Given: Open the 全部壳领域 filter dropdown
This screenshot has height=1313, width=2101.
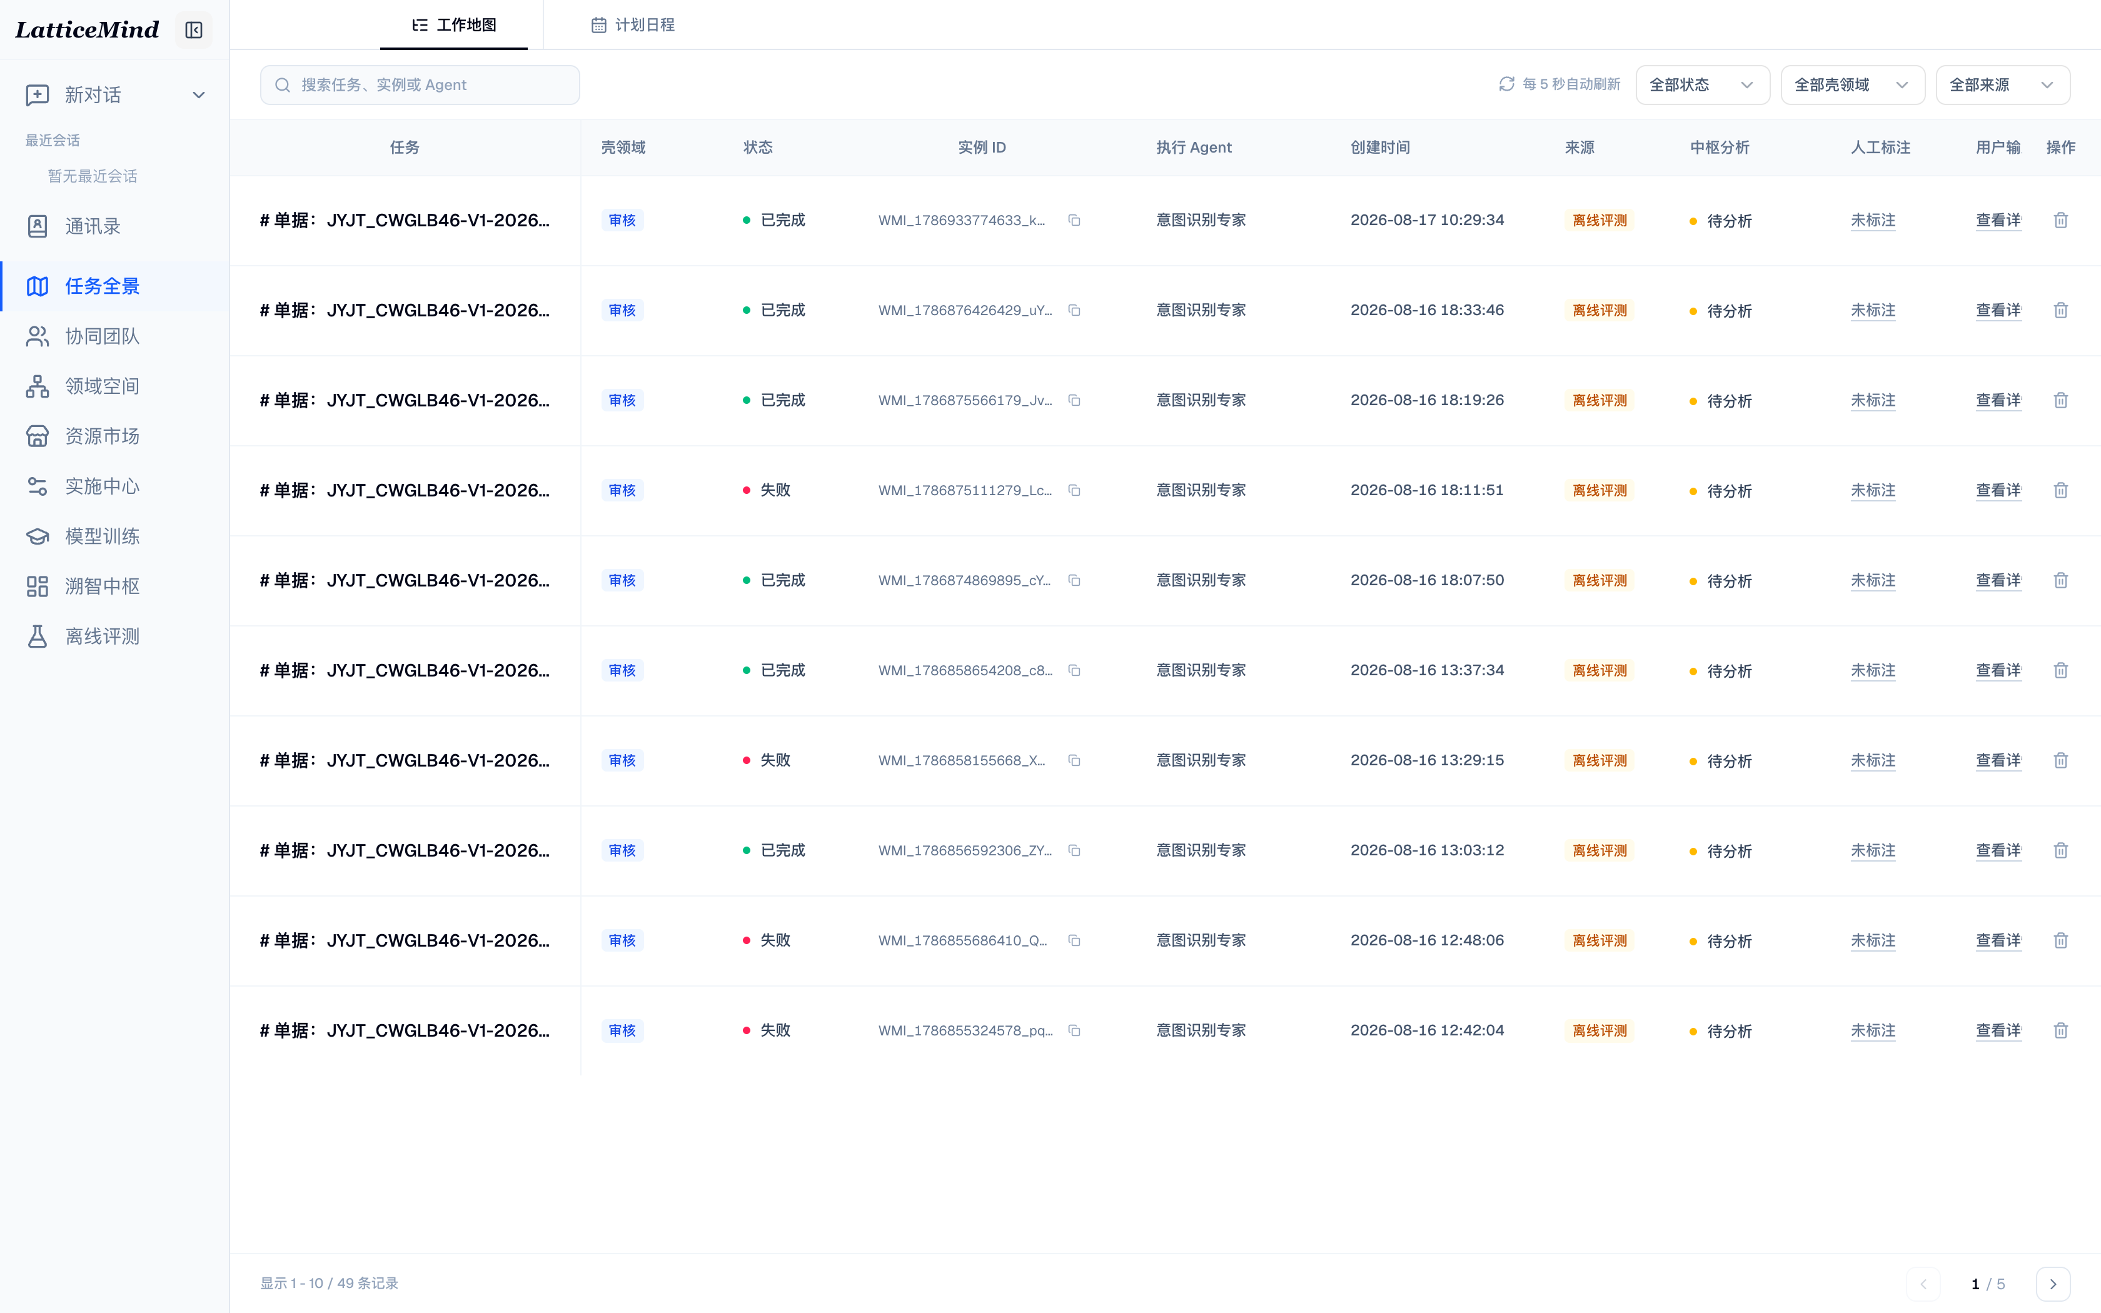Looking at the screenshot, I should tap(1852, 85).
